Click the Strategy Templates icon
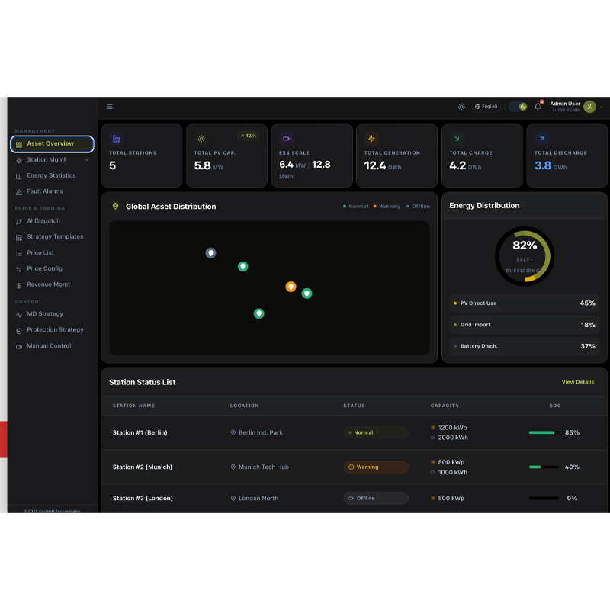The width and height of the screenshot is (610, 610). click(x=18, y=236)
